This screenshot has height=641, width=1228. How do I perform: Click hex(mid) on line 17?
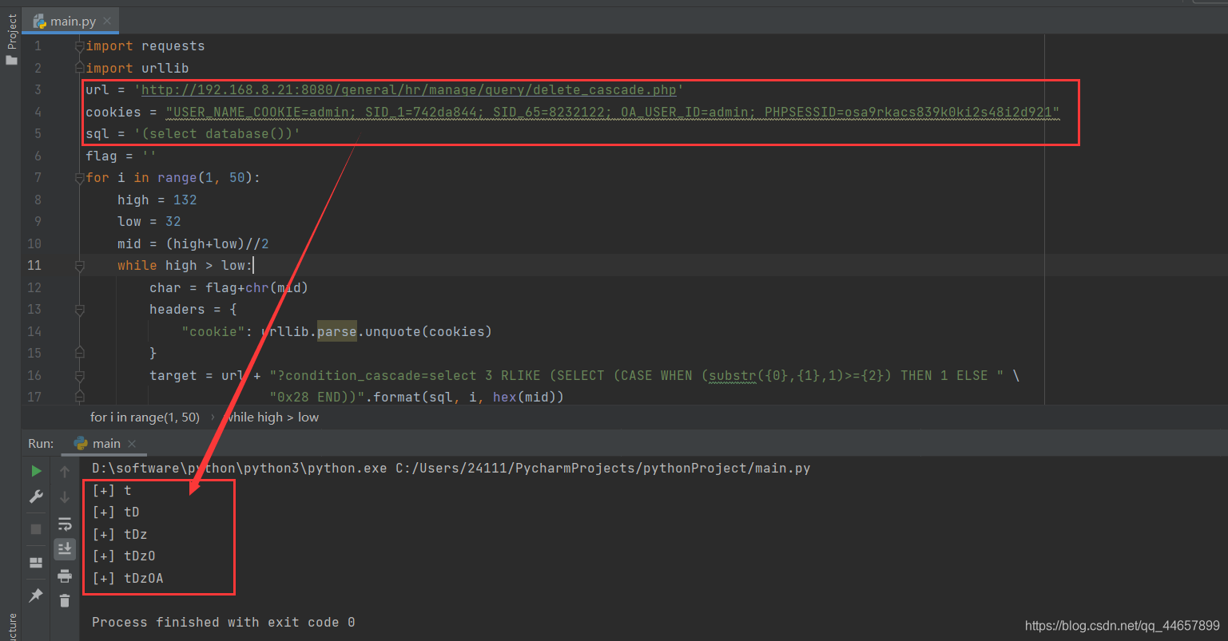pos(528,397)
